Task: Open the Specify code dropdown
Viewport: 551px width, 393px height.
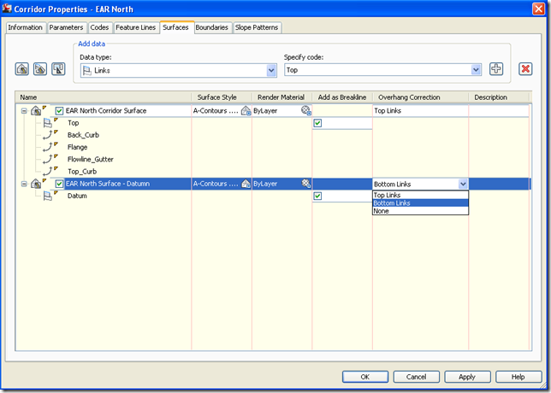Action: pyautogui.click(x=476, y=70)
